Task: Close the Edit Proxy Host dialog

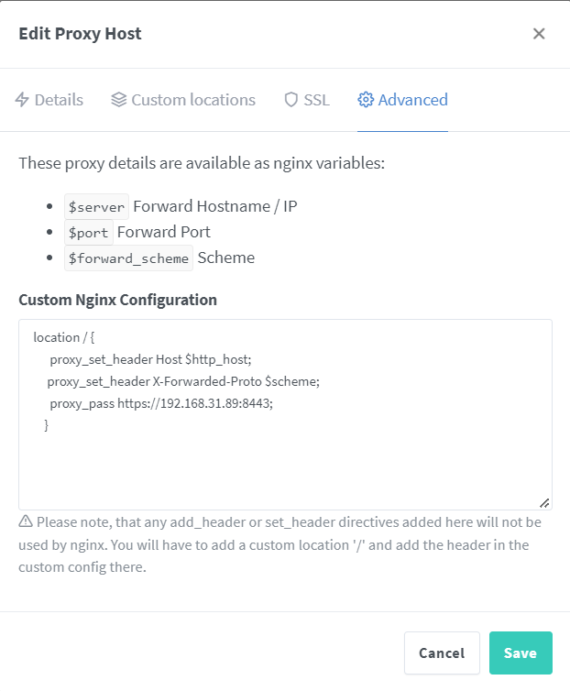Action: pyautogui.click(x=539, y=34)
